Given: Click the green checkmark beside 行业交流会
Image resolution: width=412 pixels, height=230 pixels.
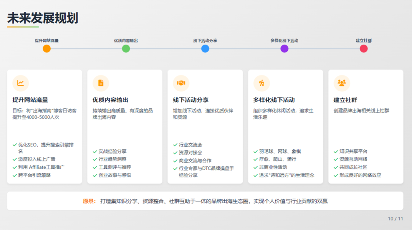Looking at the screenshot, I should pos(175,145).
